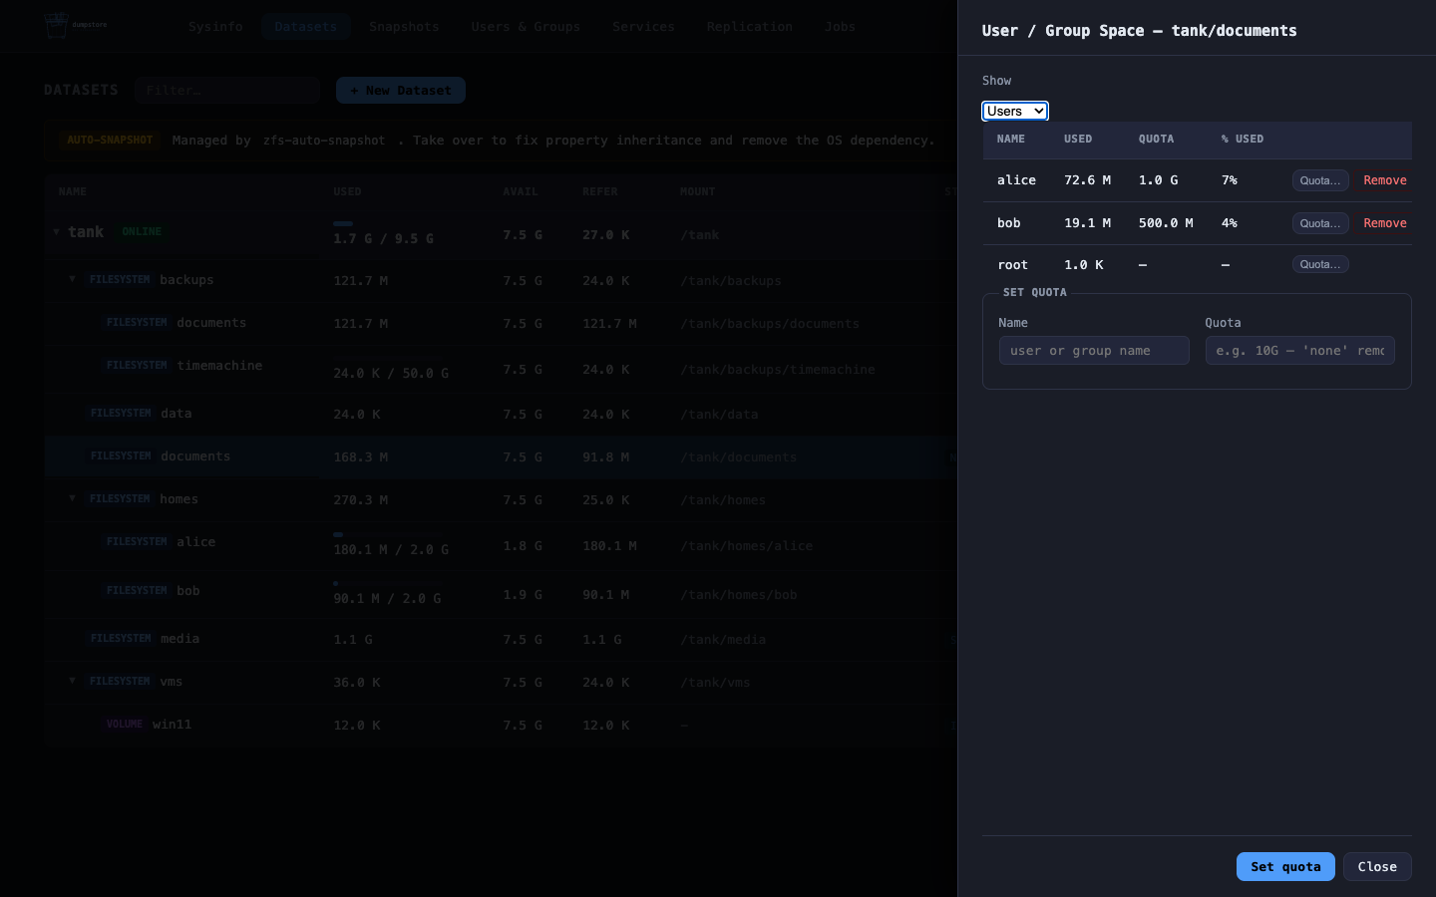Click the dumpstore logo icon

click(x=57, y=26)
